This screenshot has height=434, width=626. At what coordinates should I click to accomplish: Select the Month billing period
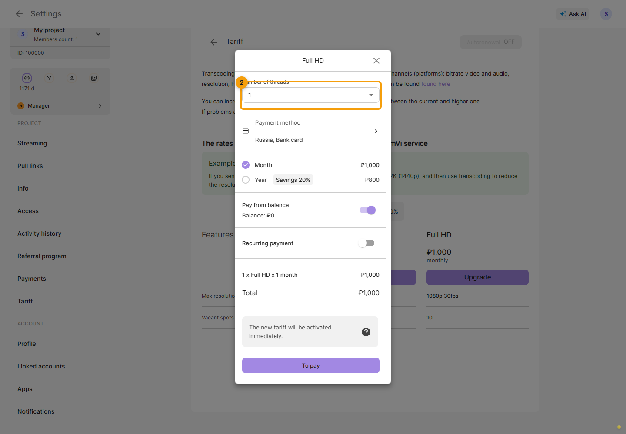[x=246, y=165]
